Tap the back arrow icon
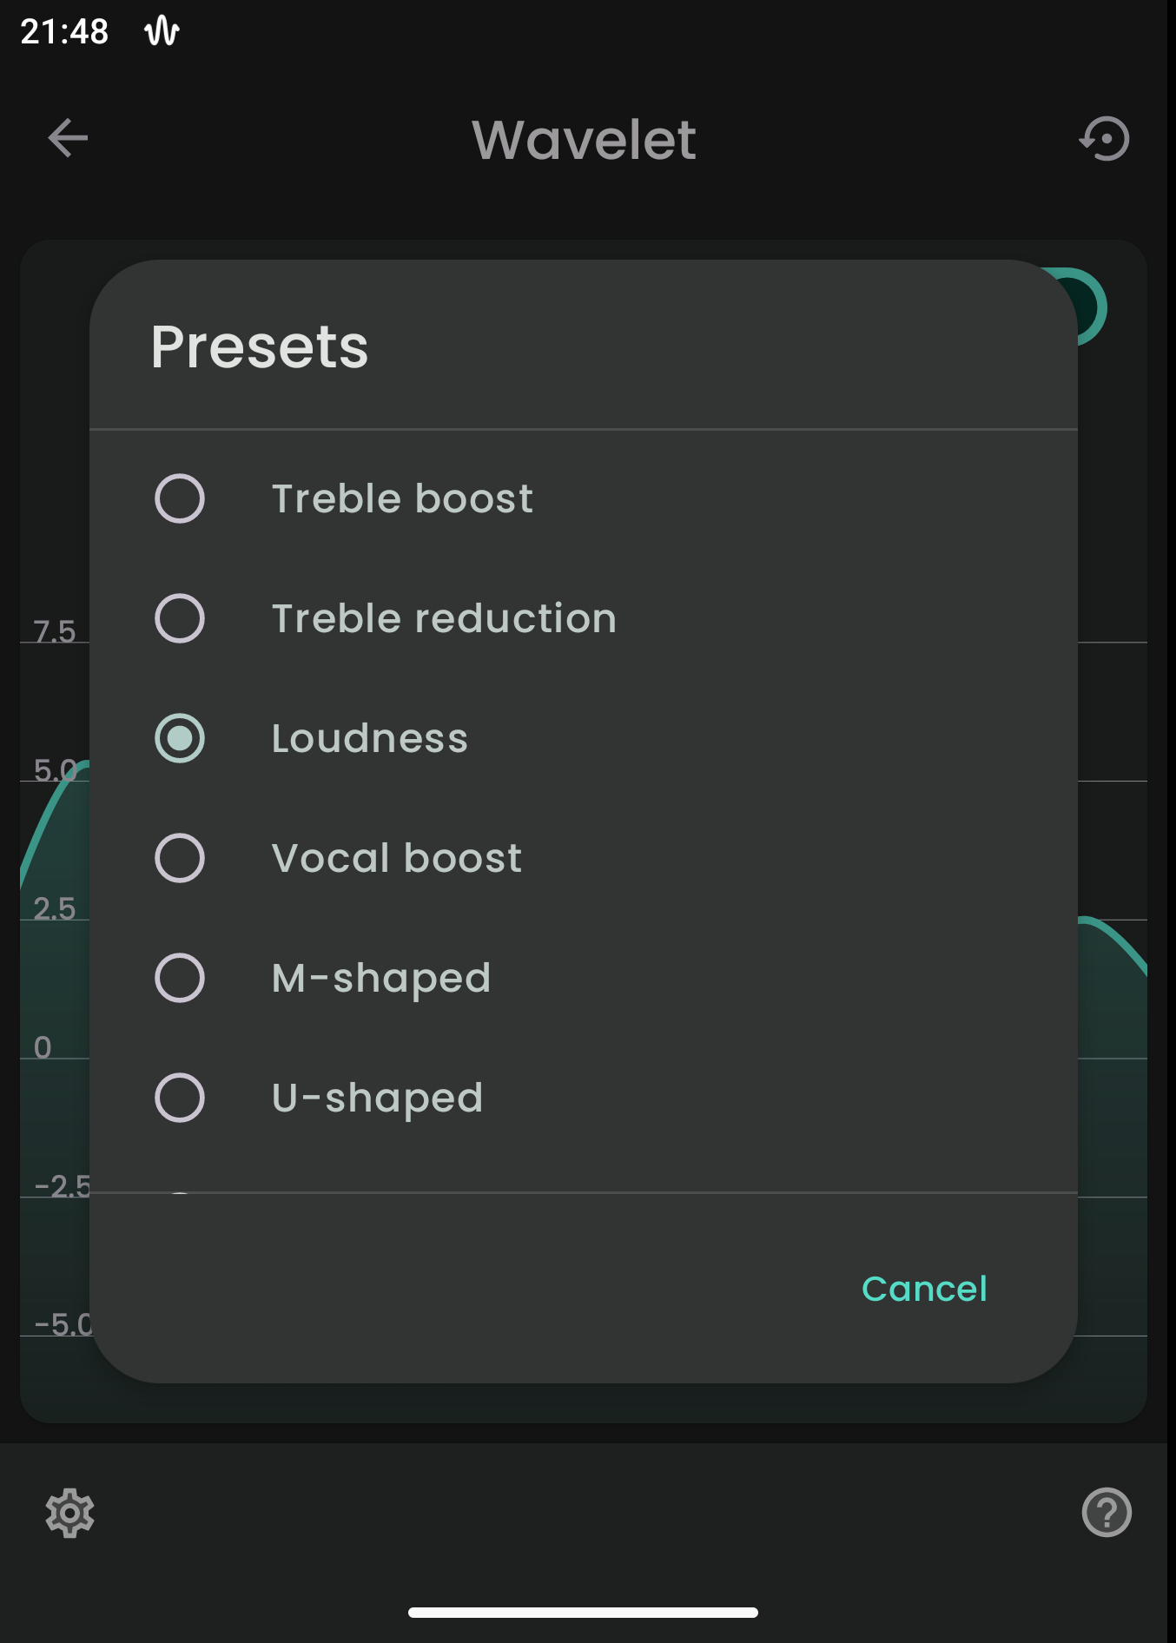This screenshot has height=1643, width=1176. click(x=68, y=138)
